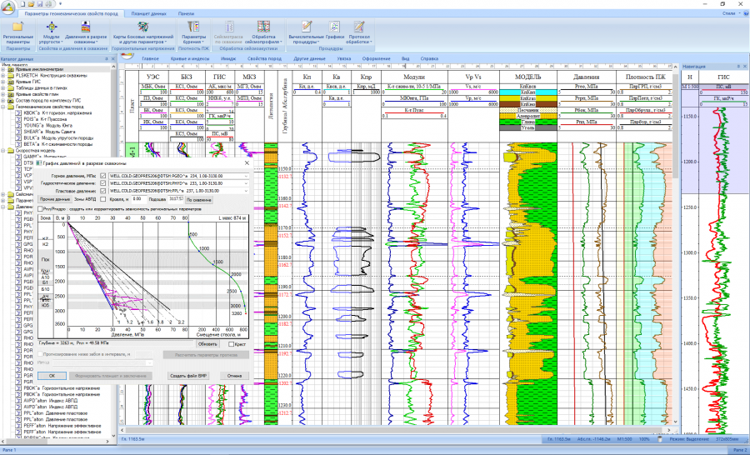Click Графики ribbon icon
Screen dimensions: 750x455
click(x=334, y=28)
